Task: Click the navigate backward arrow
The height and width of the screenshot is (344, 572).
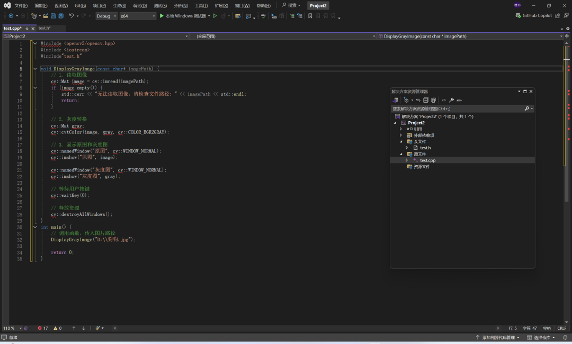Action: coord(11,16)
